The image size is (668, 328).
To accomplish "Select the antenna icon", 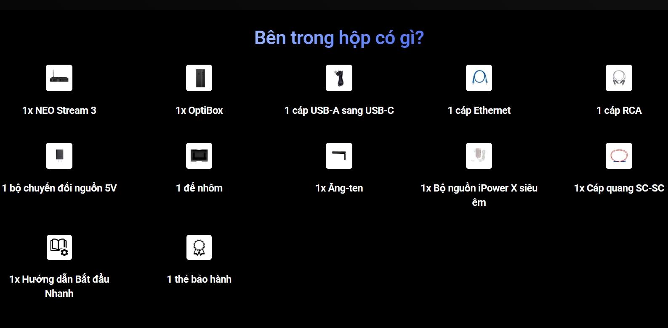I will pos(339,156).
